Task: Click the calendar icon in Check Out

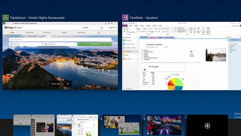Action: pyautogui.click(x=46, y=44)
